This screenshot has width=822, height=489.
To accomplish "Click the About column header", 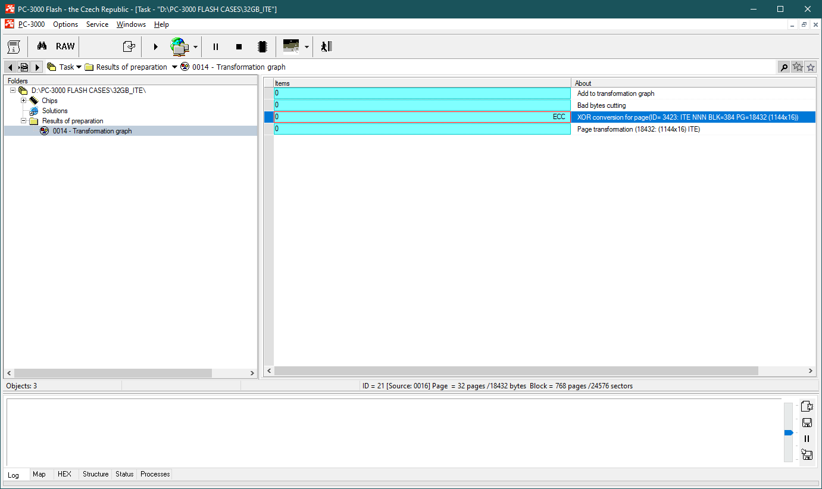I will (x=693, y=83).
